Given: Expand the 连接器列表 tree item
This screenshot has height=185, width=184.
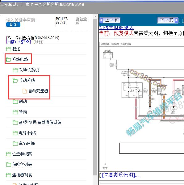Looking at the screenshot, I should 22,175.
